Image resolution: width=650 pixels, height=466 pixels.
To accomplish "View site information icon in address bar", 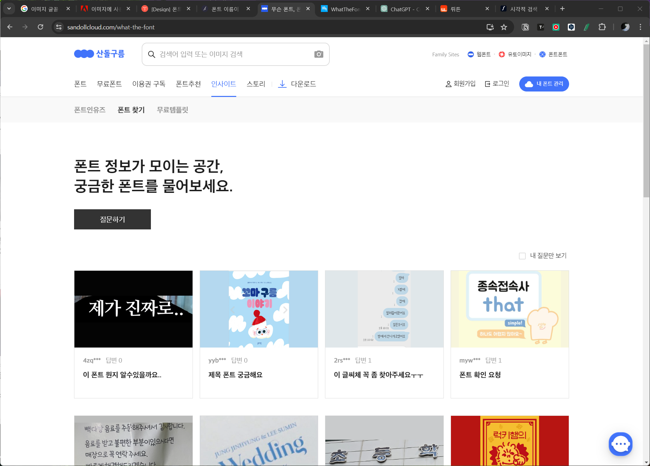I will pyautogui.click(x=59, y=27).
